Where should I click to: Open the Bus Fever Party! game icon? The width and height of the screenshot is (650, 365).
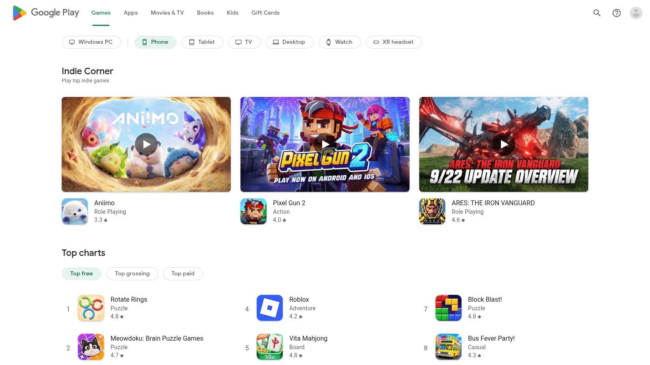click(448, 347)
